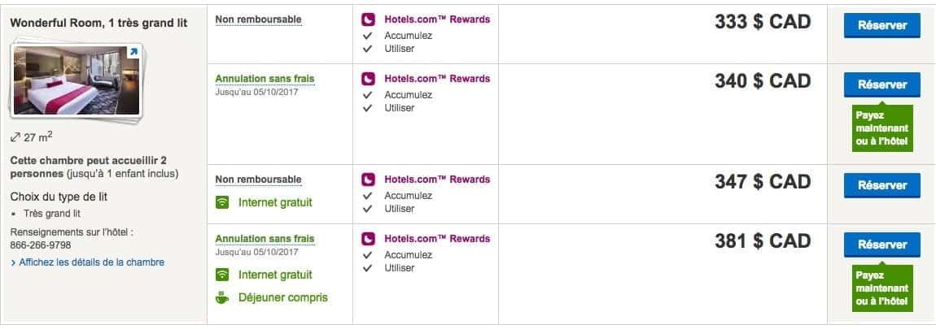
Task: Click the Rewards moon icon for 381 $ rate
Action: (368, 239)
